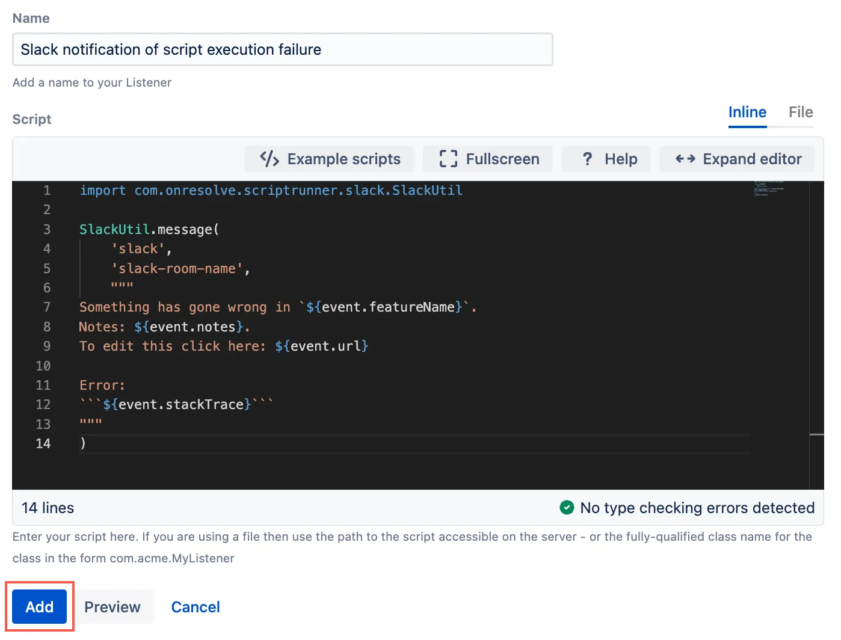Click the 'Add a name to your Listener' hint

[x=92, y=82]
